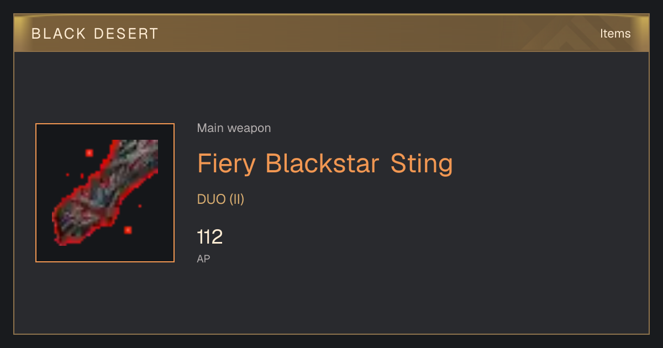Click the BLACK DESERT title text

(95, 34)
